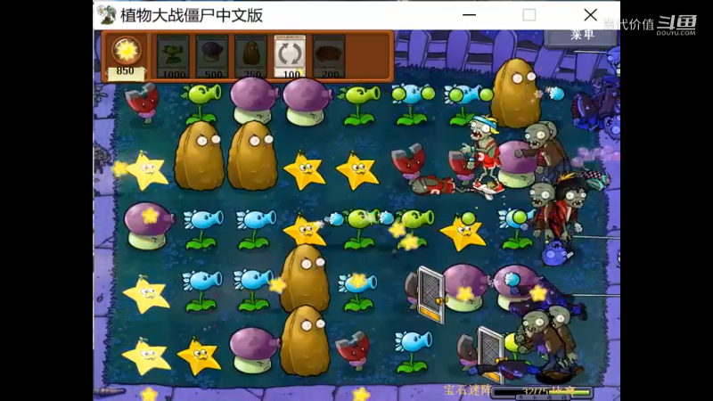This screenshot has height=401, width=713.
Task: Select the Starfruit in second row, fourth column
Action: [x=304, y=171]
